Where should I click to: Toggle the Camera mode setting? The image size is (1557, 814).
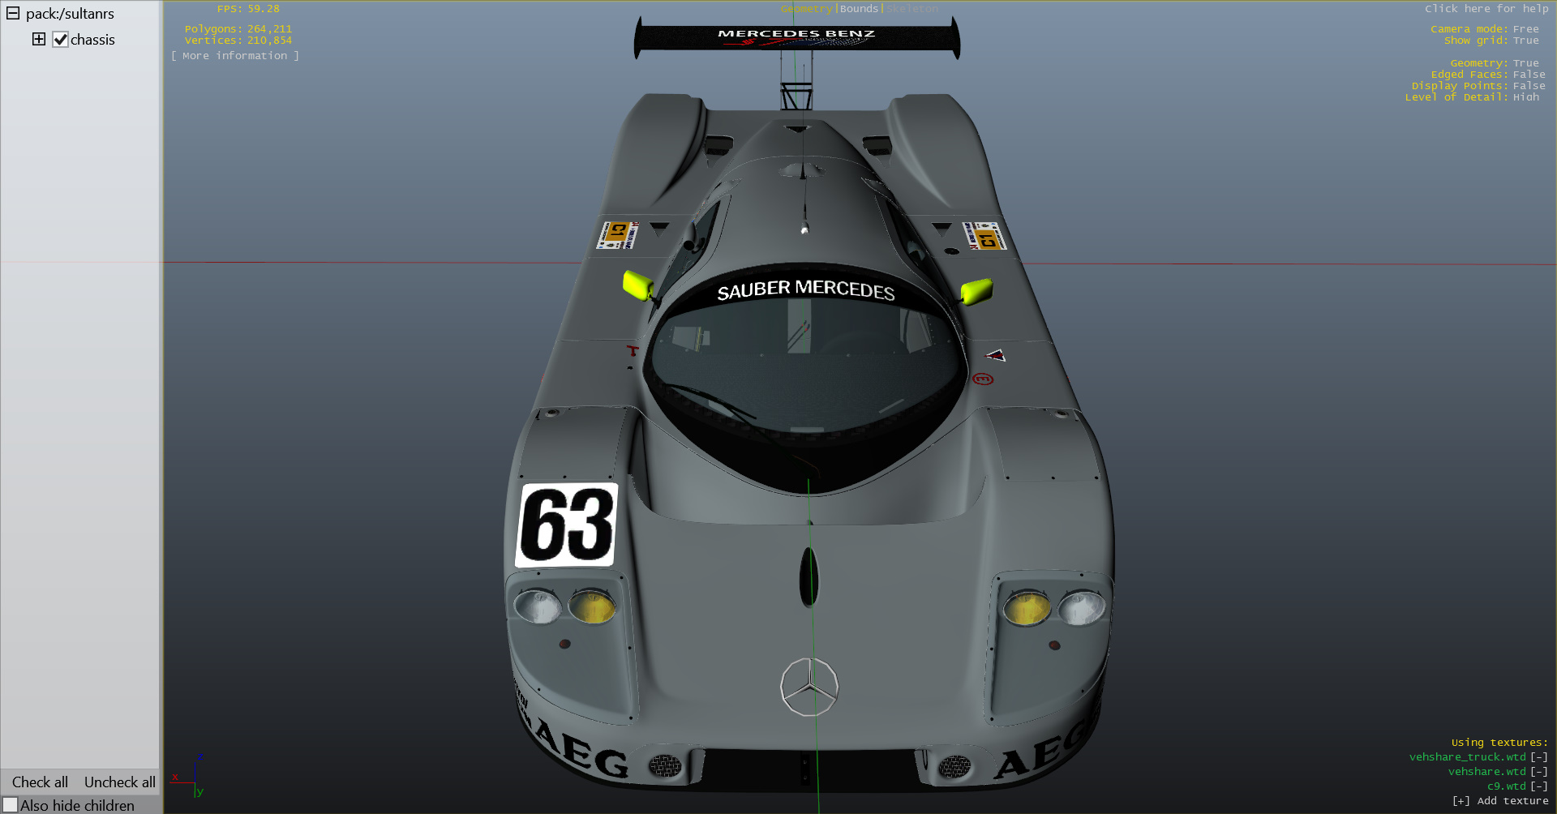pyautogui.click(x=1484, y=28)
